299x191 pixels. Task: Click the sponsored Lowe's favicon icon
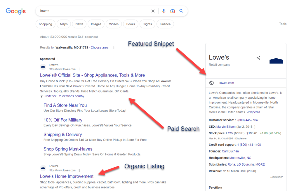pyautogui.click(x=43, y=67)
